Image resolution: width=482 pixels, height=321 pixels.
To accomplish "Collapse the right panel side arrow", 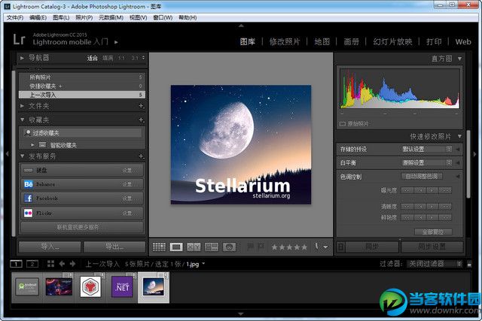I will point(475,154).
